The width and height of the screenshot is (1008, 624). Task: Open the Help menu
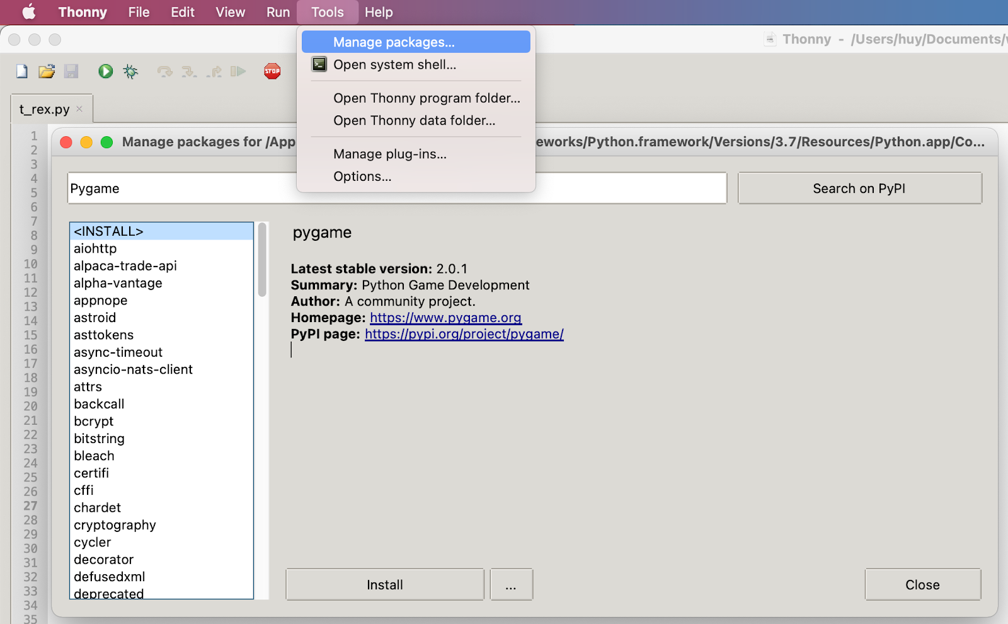[379, 12]
